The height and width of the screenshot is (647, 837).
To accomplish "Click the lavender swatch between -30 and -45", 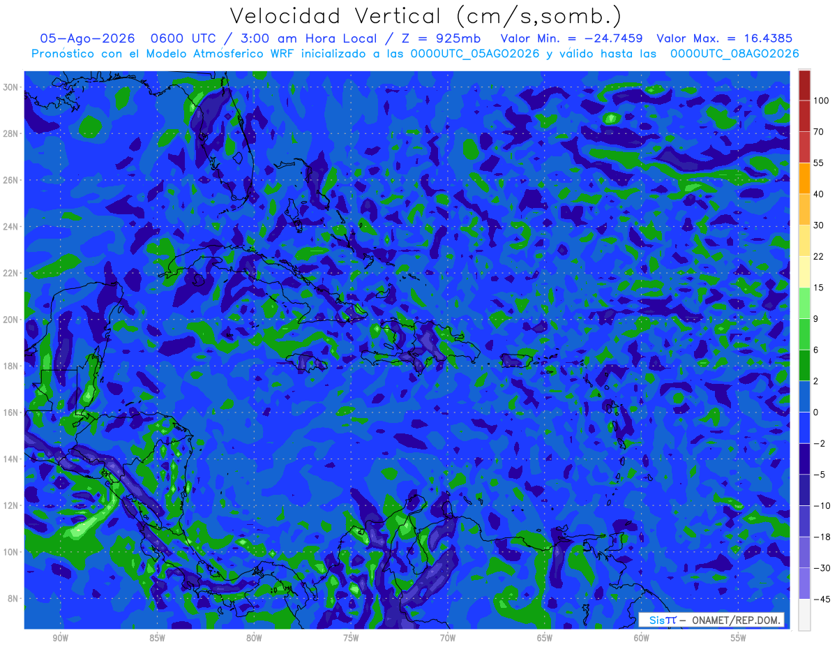I will click(804, 583).
